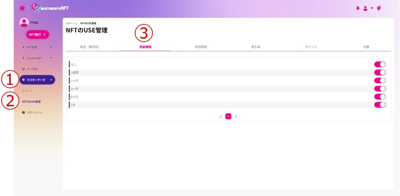Expand the account menu arrow in header
Viewport: 400px width, 196px height.
click(372, 8)
